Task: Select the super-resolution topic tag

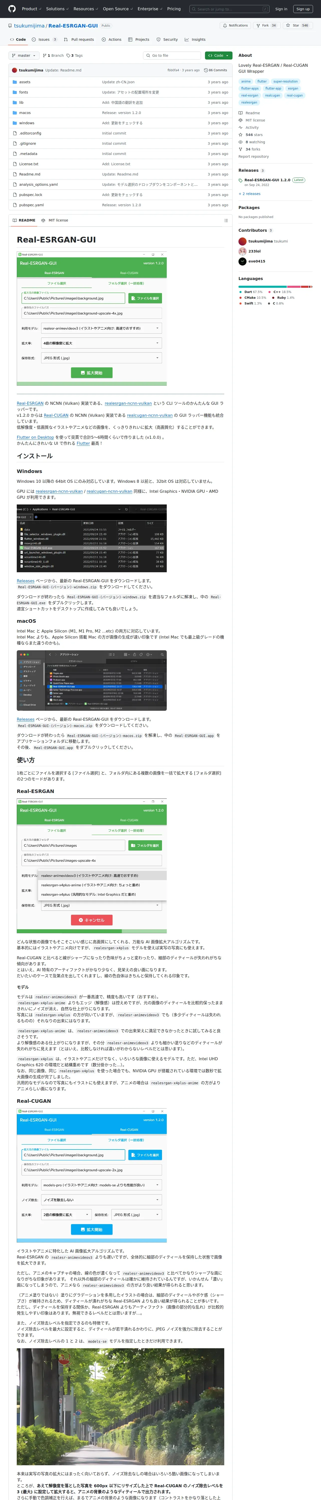Action: (x=285, y=81)
